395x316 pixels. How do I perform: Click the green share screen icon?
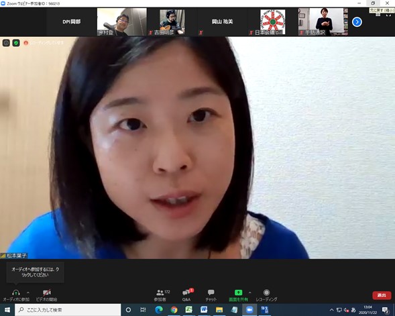(x=238, y=293)
